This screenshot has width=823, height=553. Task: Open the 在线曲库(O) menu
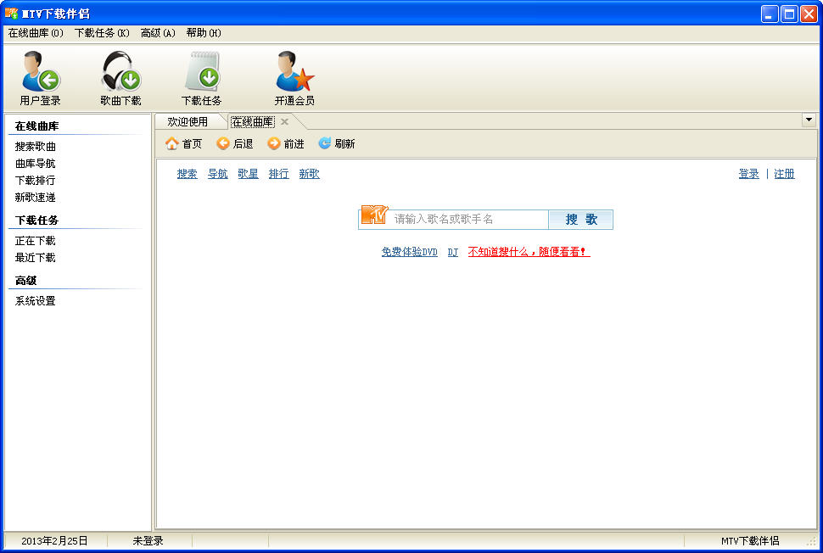tap(36, 33)
